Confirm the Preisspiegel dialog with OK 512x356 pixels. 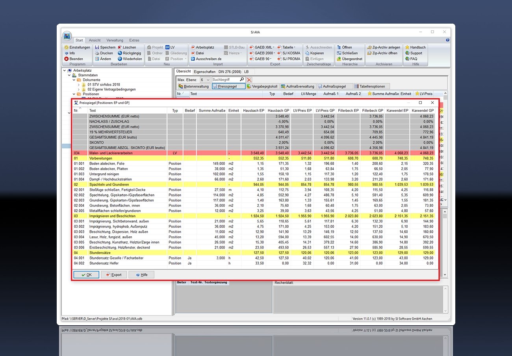(86, 274)
